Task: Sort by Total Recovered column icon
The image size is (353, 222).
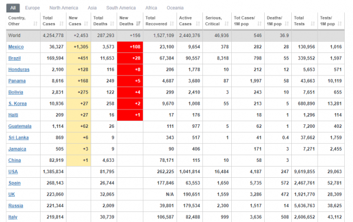Action: pos(172,24)
